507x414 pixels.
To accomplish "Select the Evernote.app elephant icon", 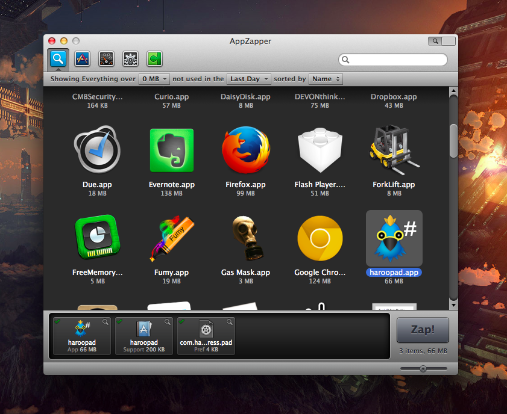I will (172, 150).
